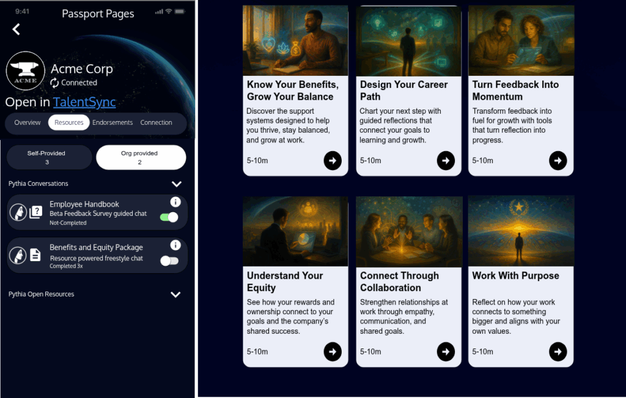The height and width of the screenshot is (398, 626).
Task: Click arrow on Turn Feedback Into Momentum card
Action: click(x=558, y=161)
